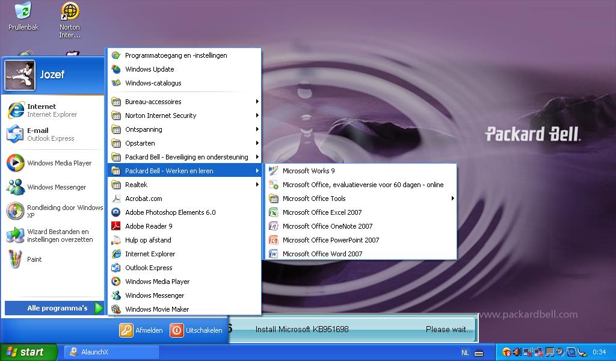This screenshot has height=361, width=616.
Task: Open Microsoft Works 9 icon
Action: [273, 171]
